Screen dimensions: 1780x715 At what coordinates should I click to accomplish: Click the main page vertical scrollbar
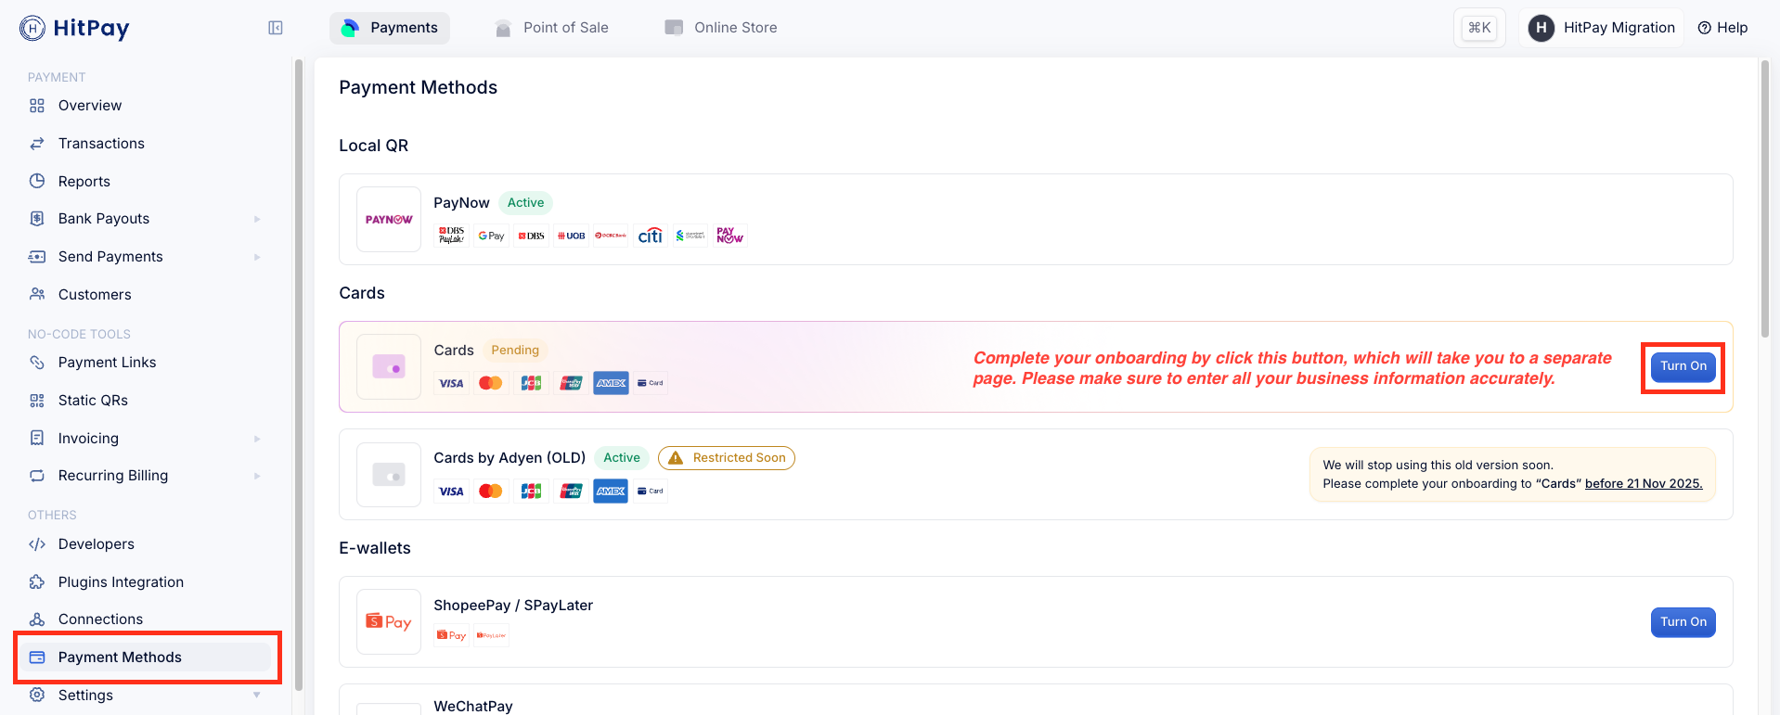tap(1765, 199)
